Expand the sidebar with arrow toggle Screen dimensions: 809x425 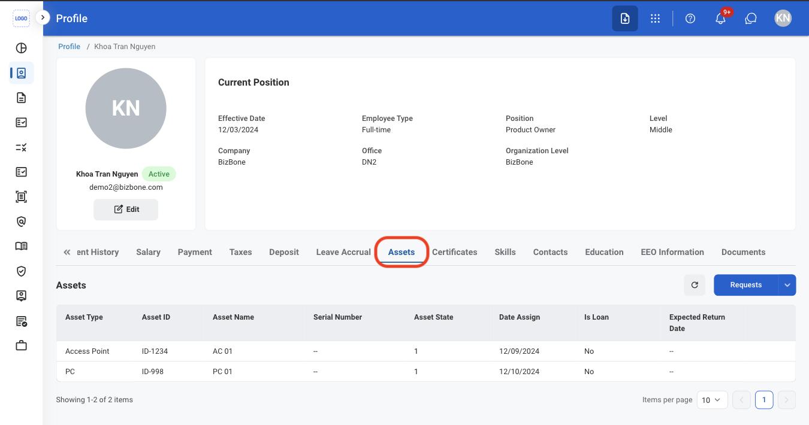click(x=43, y=18)
